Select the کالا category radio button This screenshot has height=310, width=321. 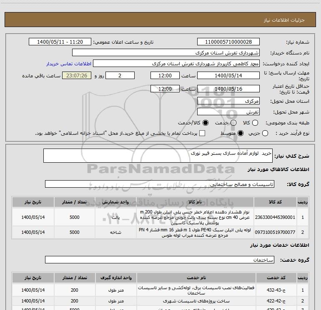click(255, 123)
